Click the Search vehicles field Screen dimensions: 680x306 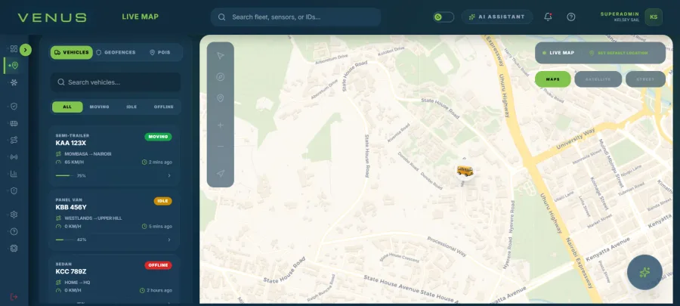click(x=116, y=82)
